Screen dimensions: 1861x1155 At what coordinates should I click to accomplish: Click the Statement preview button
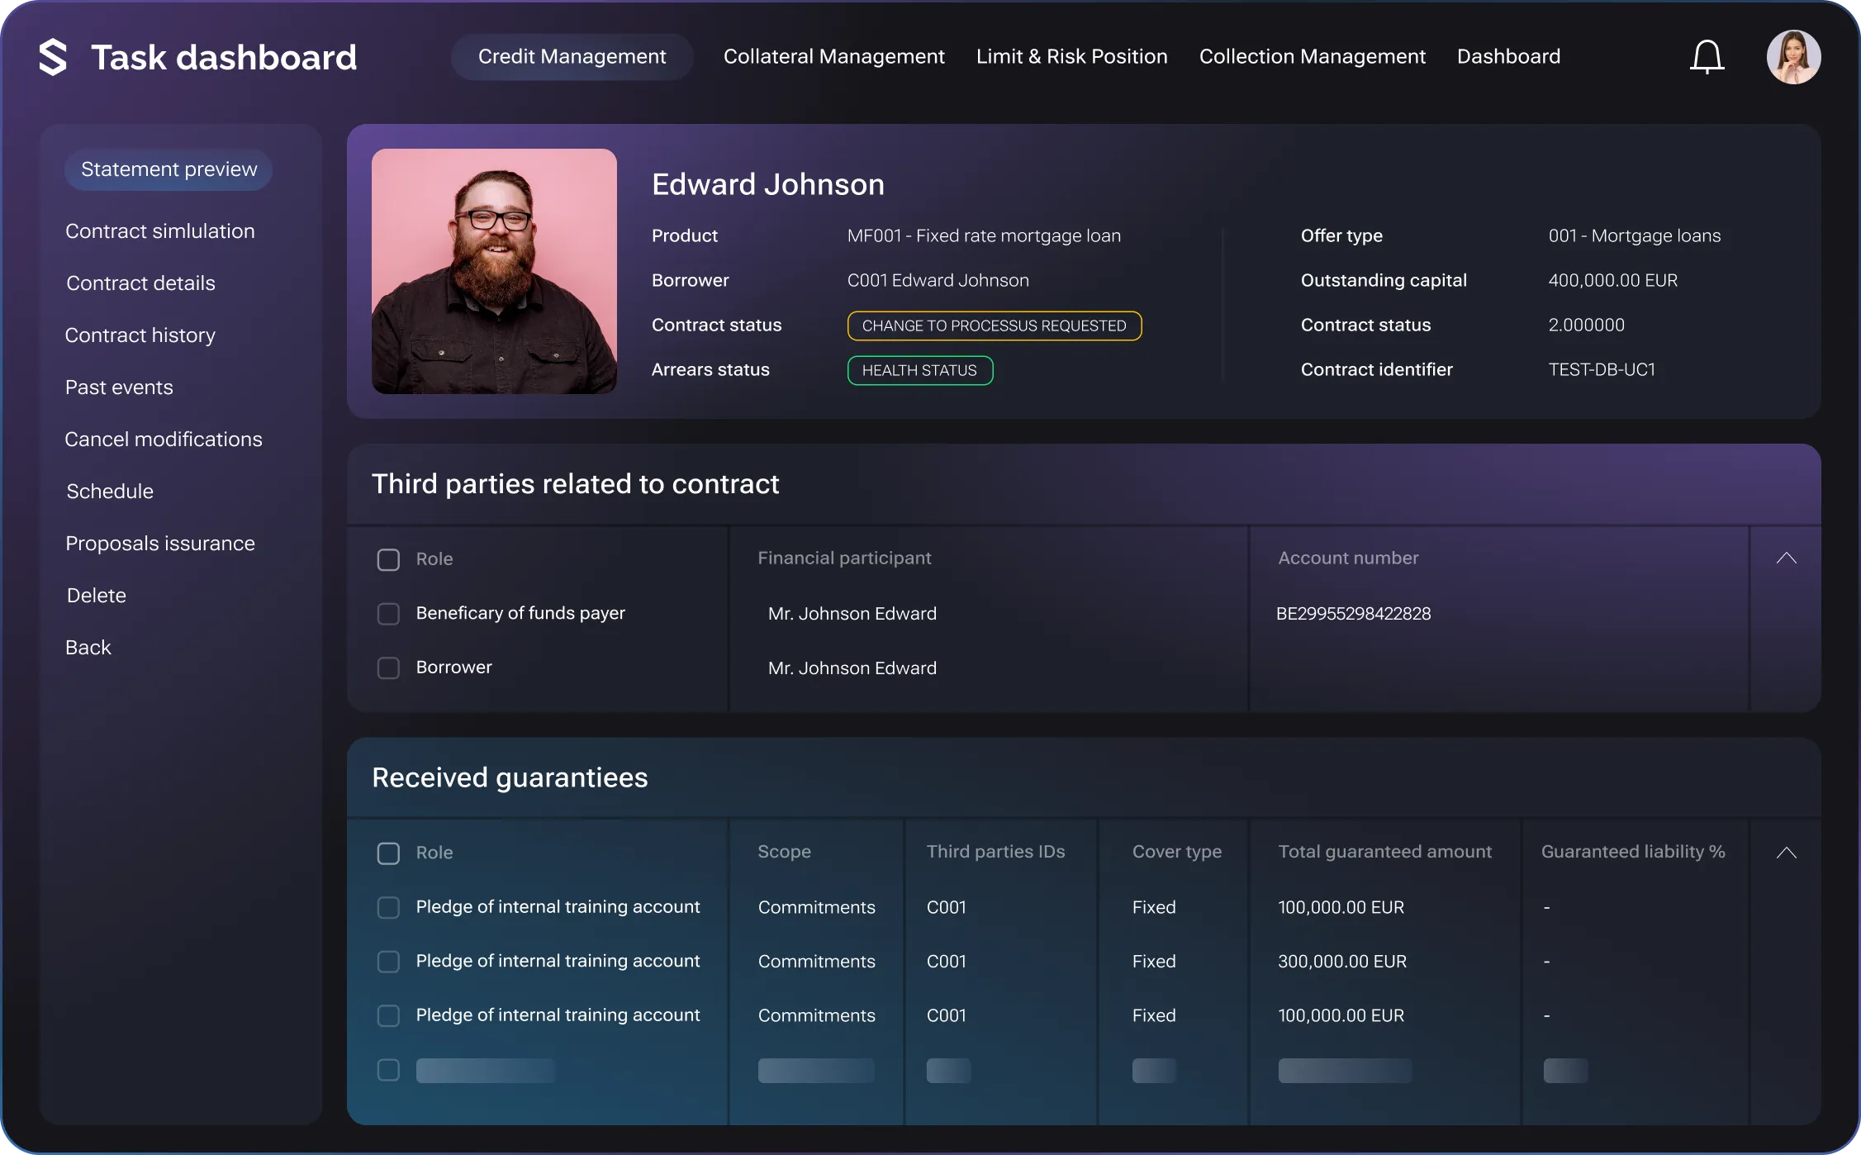[169, 169]
